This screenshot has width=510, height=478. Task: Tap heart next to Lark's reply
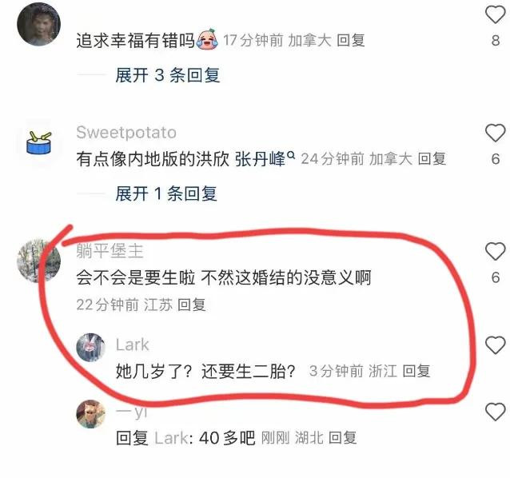pos(495,345)
